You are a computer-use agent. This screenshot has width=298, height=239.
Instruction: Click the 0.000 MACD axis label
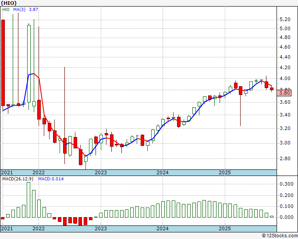[x=287, y=217]
